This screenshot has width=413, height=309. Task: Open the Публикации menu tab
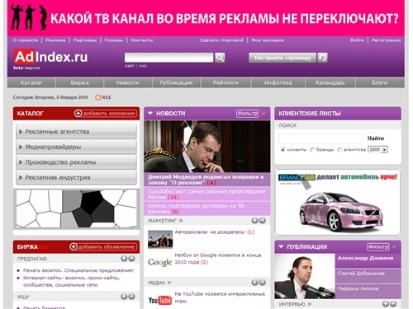point(176,82)
